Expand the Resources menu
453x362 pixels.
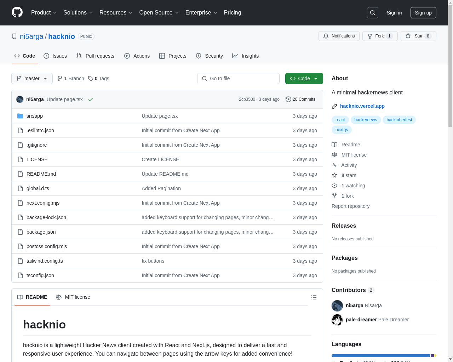[x=116, y=13]
